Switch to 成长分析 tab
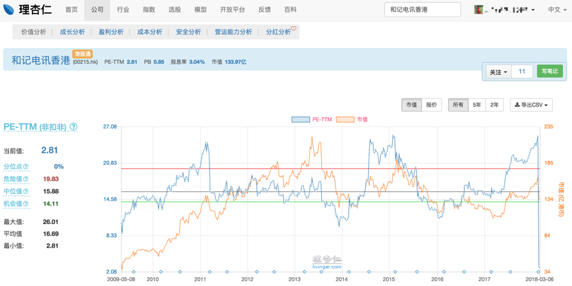 pos(72,32)
